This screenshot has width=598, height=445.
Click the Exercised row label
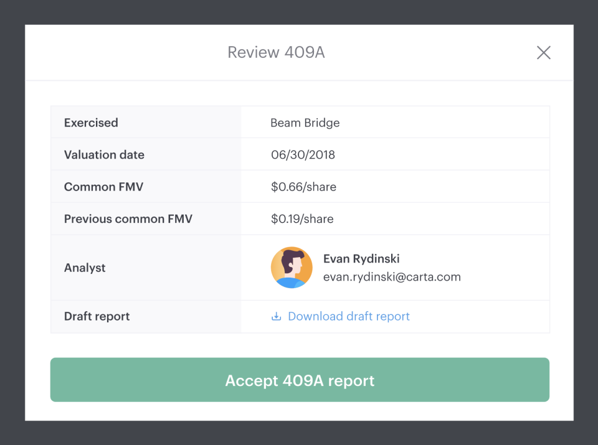[91, 122]
